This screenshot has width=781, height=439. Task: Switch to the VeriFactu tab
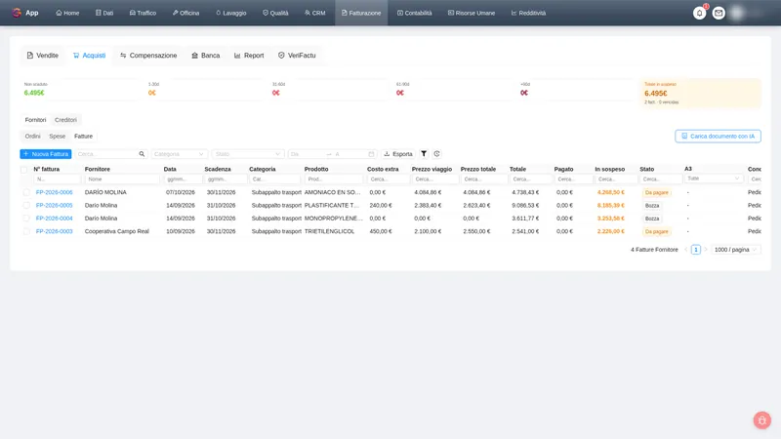pyautogui.click(x=297, y=56)
